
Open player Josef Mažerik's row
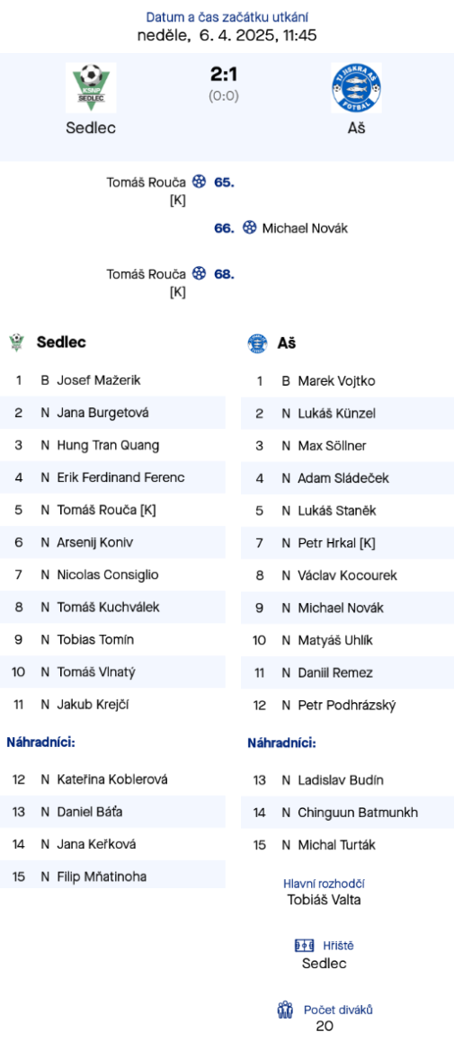[113, 380]
